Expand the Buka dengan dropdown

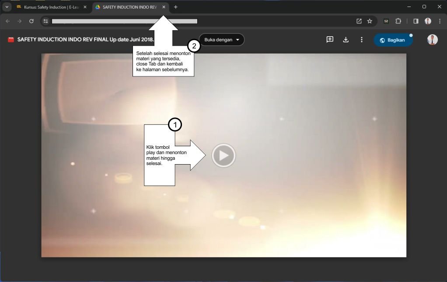click(222, 40)
